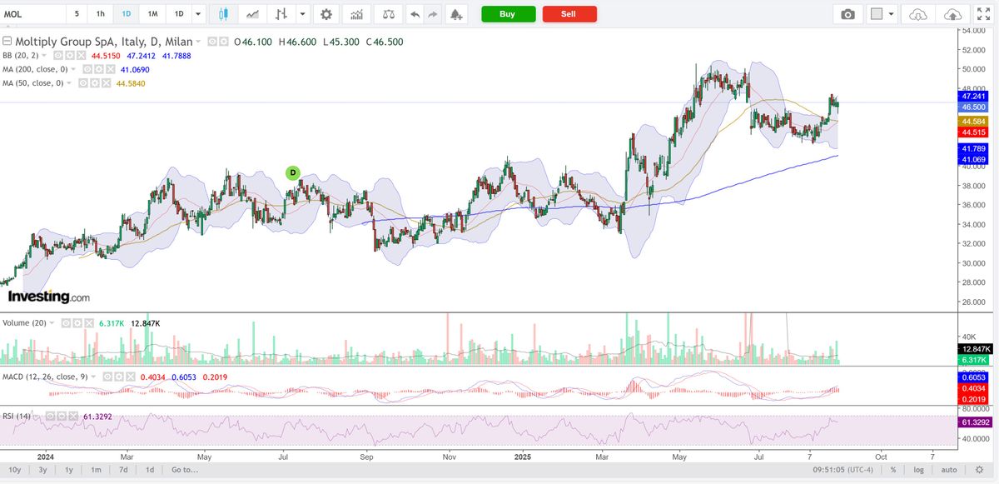The height and width of the screenshot is (484, 999).
Task: Enable auto scale
Action: pyautogui.click(x=947, y=470)
